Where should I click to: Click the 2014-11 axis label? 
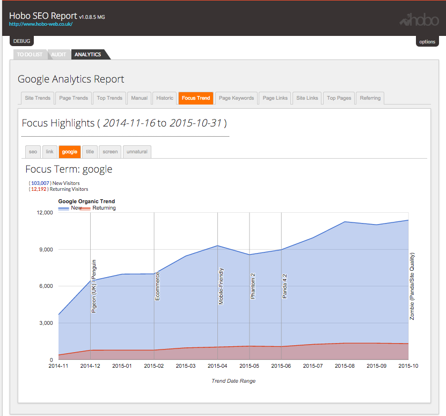tap(59, 366)
